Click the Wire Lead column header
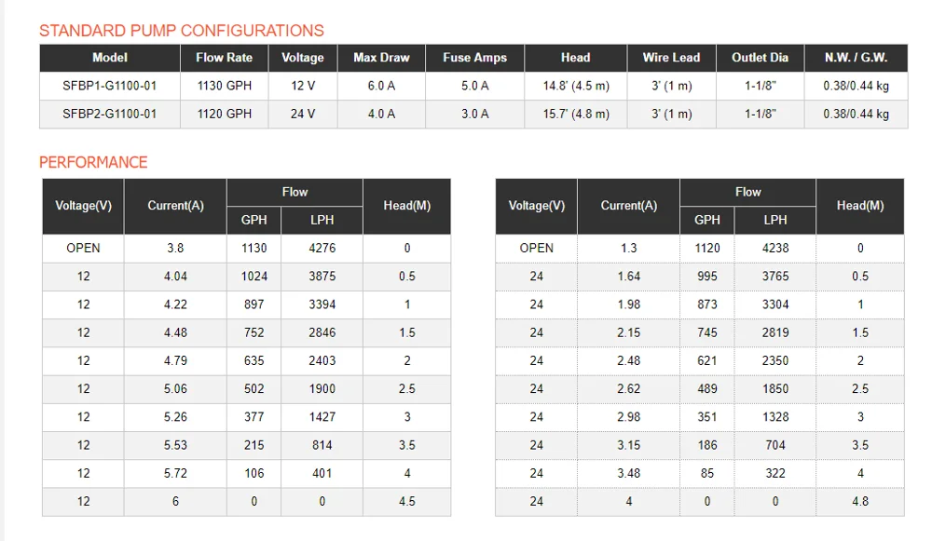Screen dimensions: 932x541 [x=671, y=58]
